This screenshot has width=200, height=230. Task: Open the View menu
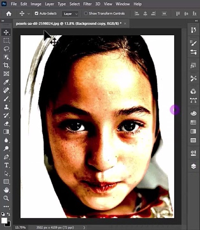click(x=108, y=4)
